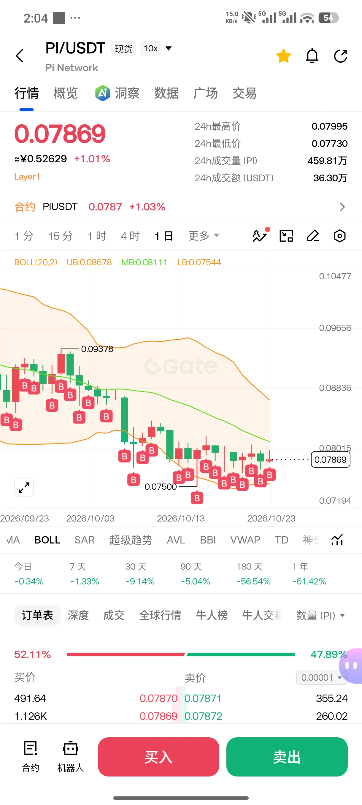Viewport: 362px width, 805px height.
Task: Open price alert bell
Action: click(x=312, y=56)
